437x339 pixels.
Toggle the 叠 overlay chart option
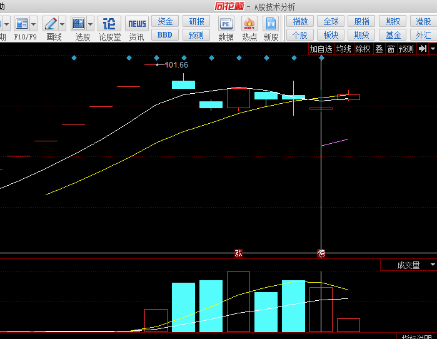[x=379, y=49]
